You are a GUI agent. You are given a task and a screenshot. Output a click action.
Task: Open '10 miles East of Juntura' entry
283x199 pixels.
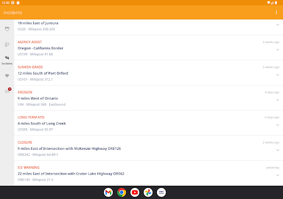38,23
